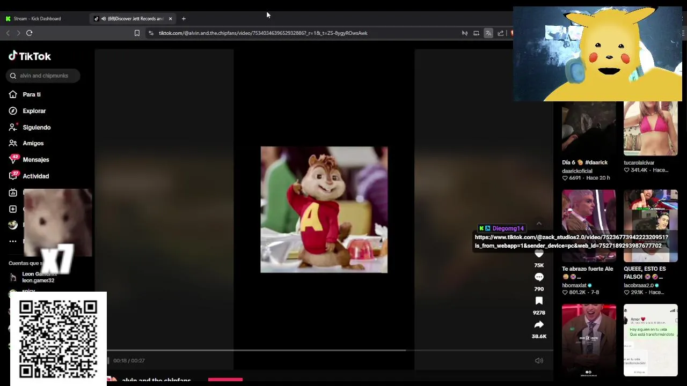Open daarickoficial profile link
Viewport: 687px width, 386px height.
point(577,171)
